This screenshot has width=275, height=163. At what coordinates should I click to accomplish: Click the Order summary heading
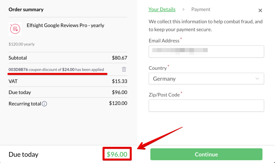(26, 9)
